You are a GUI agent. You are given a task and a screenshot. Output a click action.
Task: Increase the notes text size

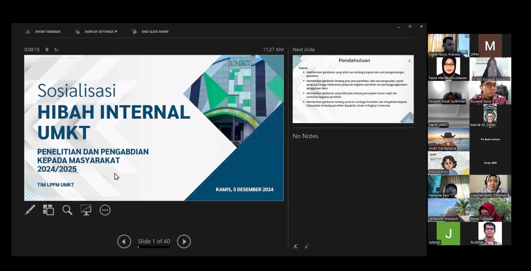(295, 247)
